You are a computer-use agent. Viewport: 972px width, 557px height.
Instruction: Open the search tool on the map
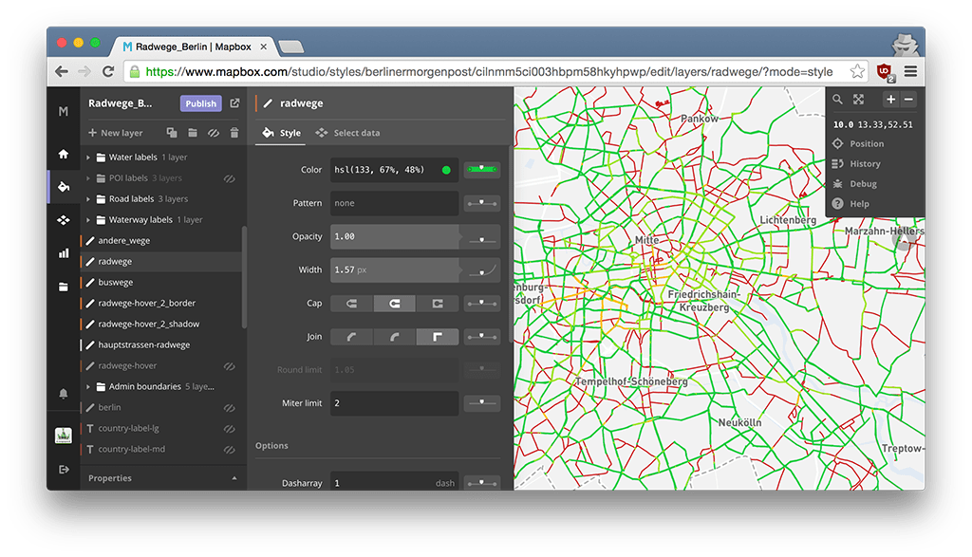click(837, 99)
